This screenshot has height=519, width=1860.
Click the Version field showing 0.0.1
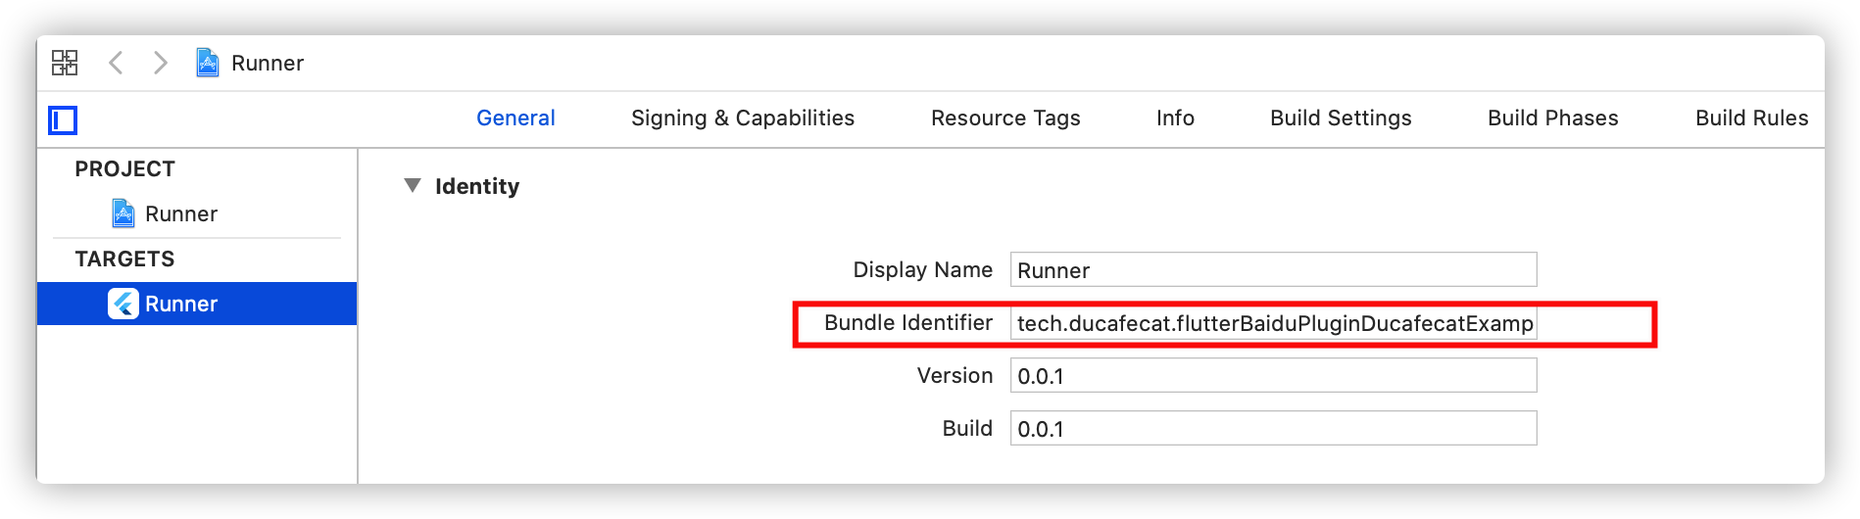[x=1273, y=375]
